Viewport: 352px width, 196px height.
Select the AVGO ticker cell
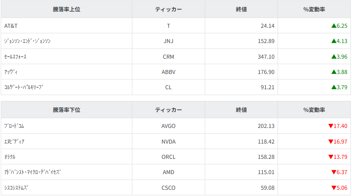(168, 126)
